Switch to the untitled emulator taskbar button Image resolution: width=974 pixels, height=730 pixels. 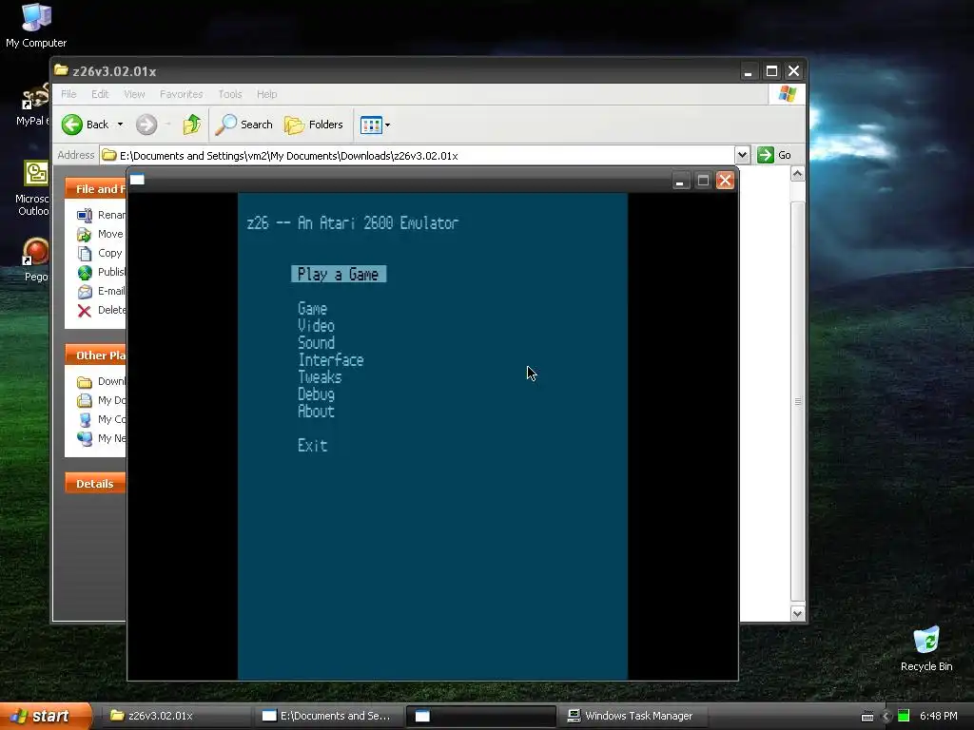coord(480,716)
